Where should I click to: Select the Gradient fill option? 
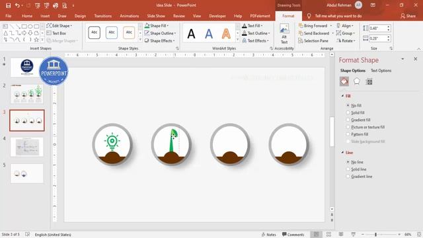[348, 120]
